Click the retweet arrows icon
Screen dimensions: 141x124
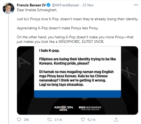pos(50,120)
